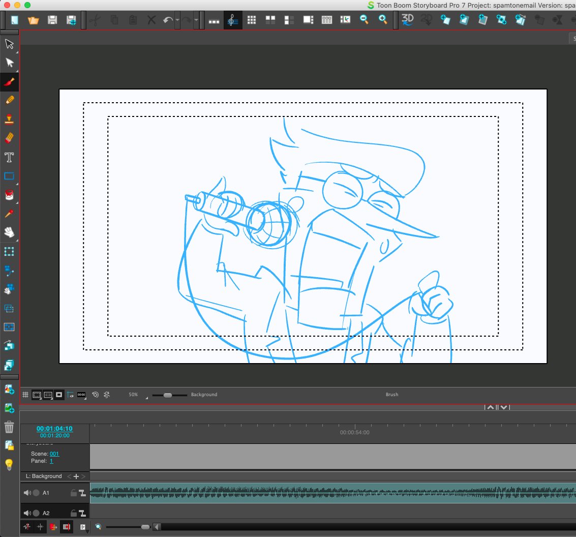Toggle camera view look-through icon
The width and height of the screenshot is (576, 537).
71,395
